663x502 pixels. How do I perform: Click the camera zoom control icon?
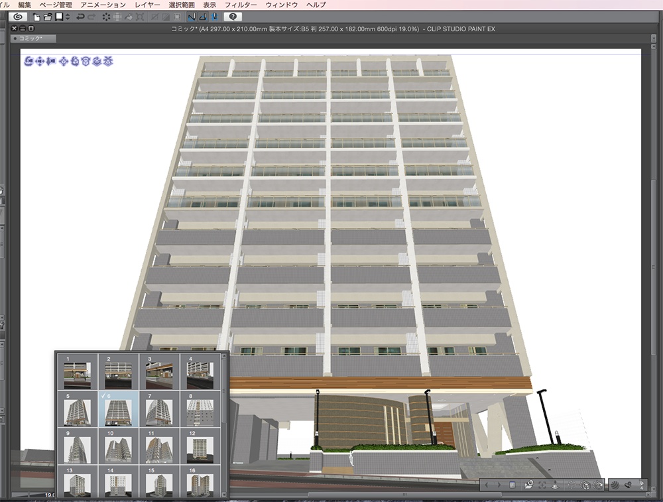(x=51, y=62)
